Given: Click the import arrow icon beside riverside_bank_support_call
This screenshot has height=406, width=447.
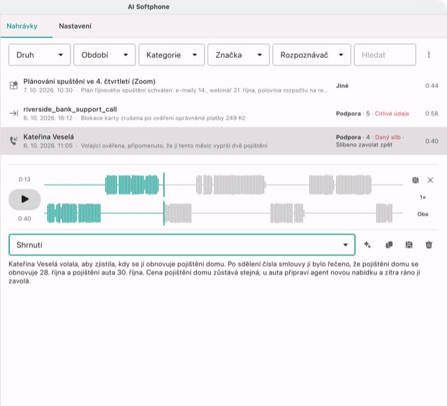Looking at the screenshot, I should coord(14,113).
